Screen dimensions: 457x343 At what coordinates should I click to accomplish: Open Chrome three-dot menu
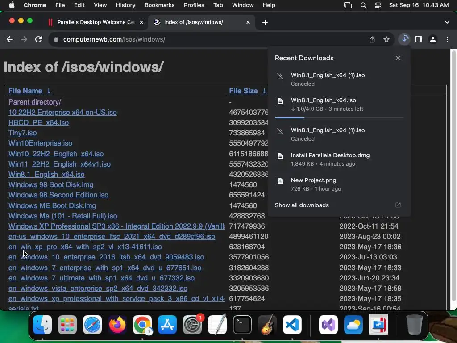click(447, 39)
